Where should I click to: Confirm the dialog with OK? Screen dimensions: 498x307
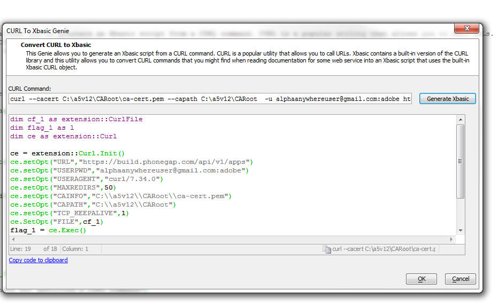(x=422, y=279)
